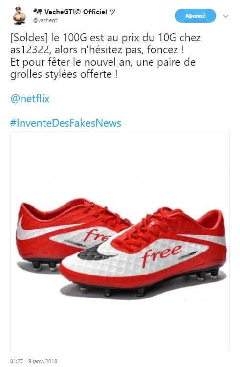Viewport: 240px width, 367px height.
Task: Click the red free logo on right shoe
Action: click(x=161, y=254)
